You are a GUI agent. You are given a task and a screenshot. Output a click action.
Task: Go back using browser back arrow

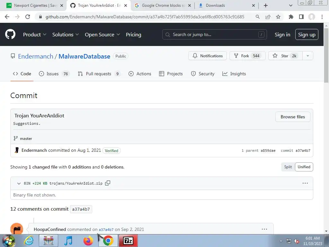pyautogui.click(x=7, y=17)
